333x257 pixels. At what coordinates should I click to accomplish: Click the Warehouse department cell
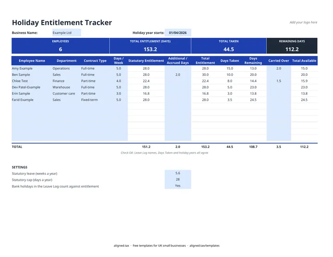[x=61, y=87]
